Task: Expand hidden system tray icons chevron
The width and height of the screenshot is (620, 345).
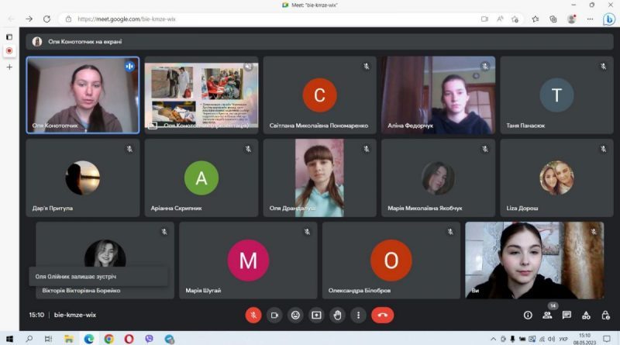Action: click(x=493, y=339)
